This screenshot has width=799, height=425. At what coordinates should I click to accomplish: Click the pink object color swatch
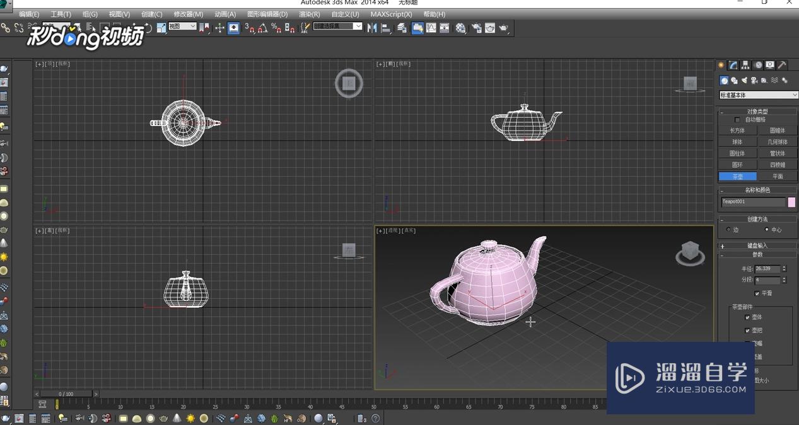791,202
